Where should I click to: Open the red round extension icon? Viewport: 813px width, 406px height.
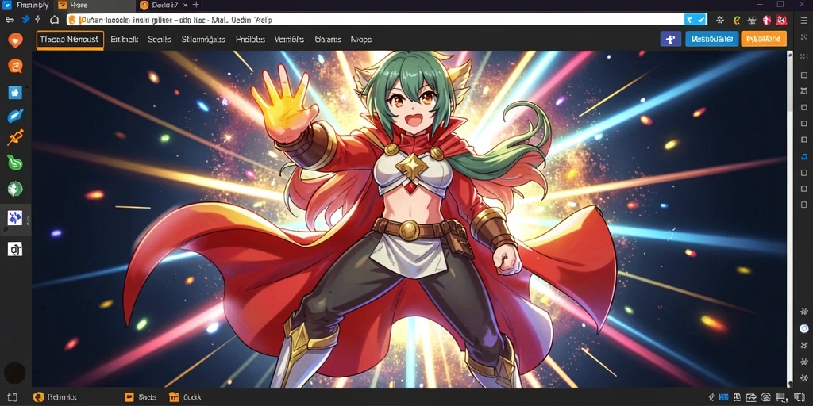coord(767,20)
